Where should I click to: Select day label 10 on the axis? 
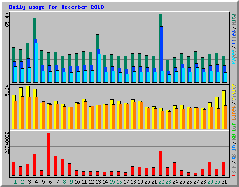coord(77,182)
